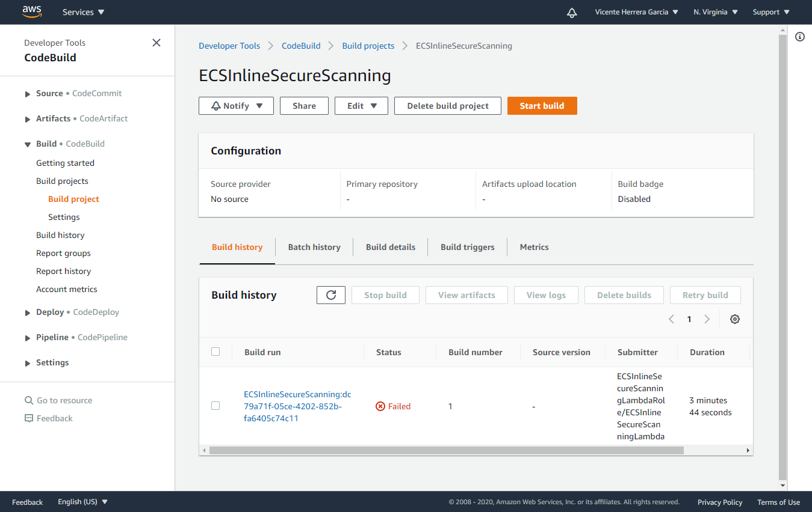The image size is (812, 512).
Task: Open the Services dropdown menu
Action: (x=84, y=12)
